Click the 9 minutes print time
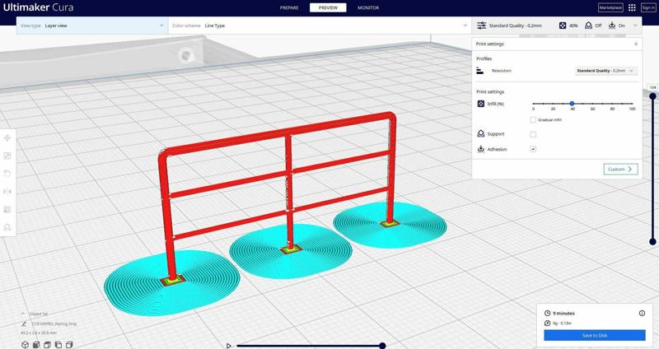This screenshot has width=659, height=349. click(x=563, y=314)
